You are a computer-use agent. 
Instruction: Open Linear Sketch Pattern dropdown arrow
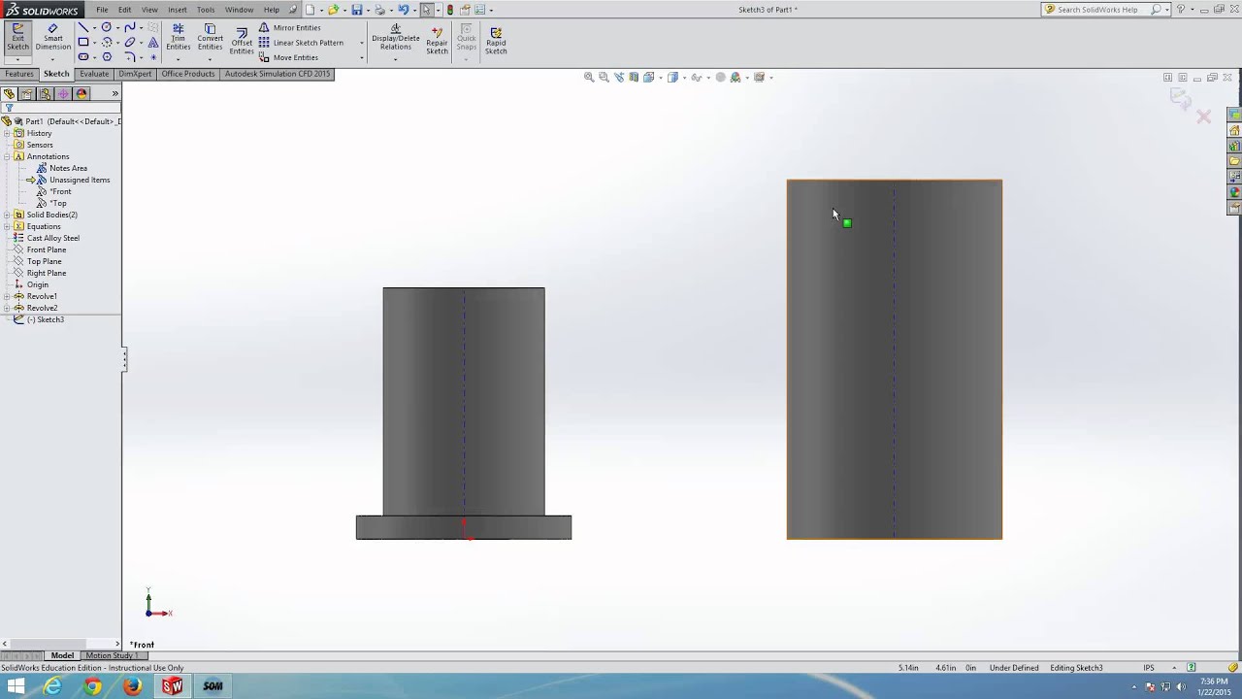(x=362, y=43)
